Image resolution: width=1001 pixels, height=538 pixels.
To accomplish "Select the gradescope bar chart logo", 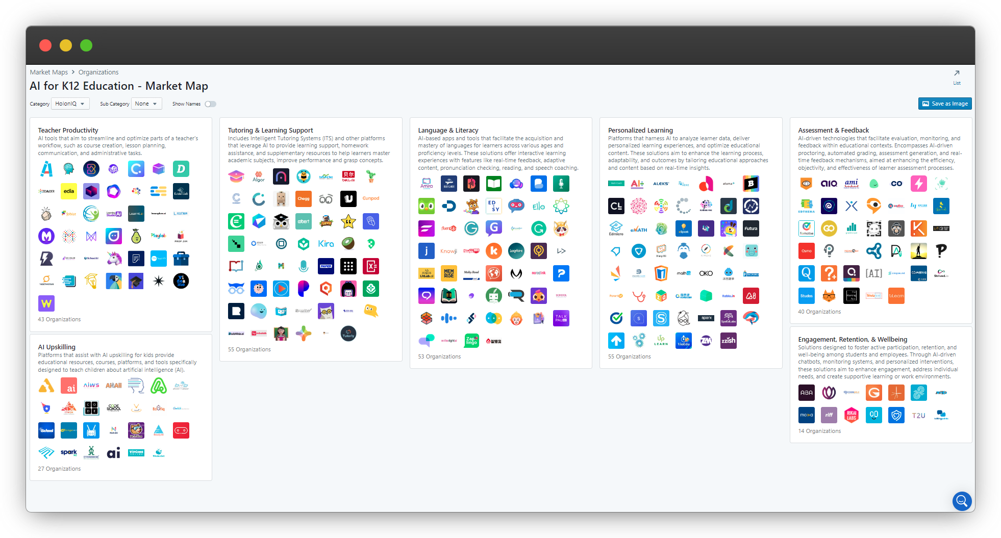I will (x=852, y=228).
